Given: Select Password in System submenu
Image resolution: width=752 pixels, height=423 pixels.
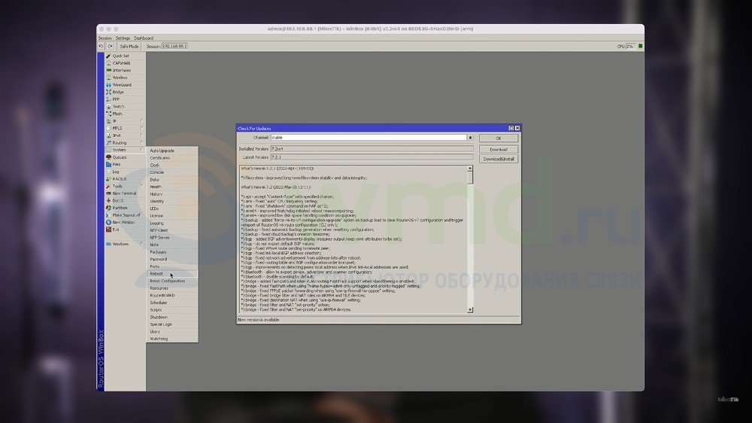Looking at the screenshot, I should click(x=171, y=259).
